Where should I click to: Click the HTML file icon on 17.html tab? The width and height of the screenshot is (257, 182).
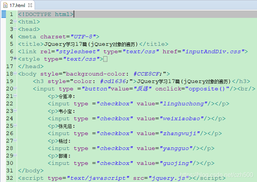click(5, 5)
